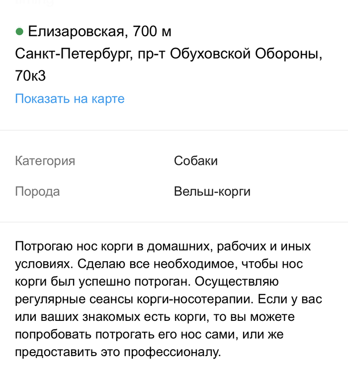The image size is (348, 370).
Task: Select the "Вельш-корги" breed value
Action: (x=212, y=192)
